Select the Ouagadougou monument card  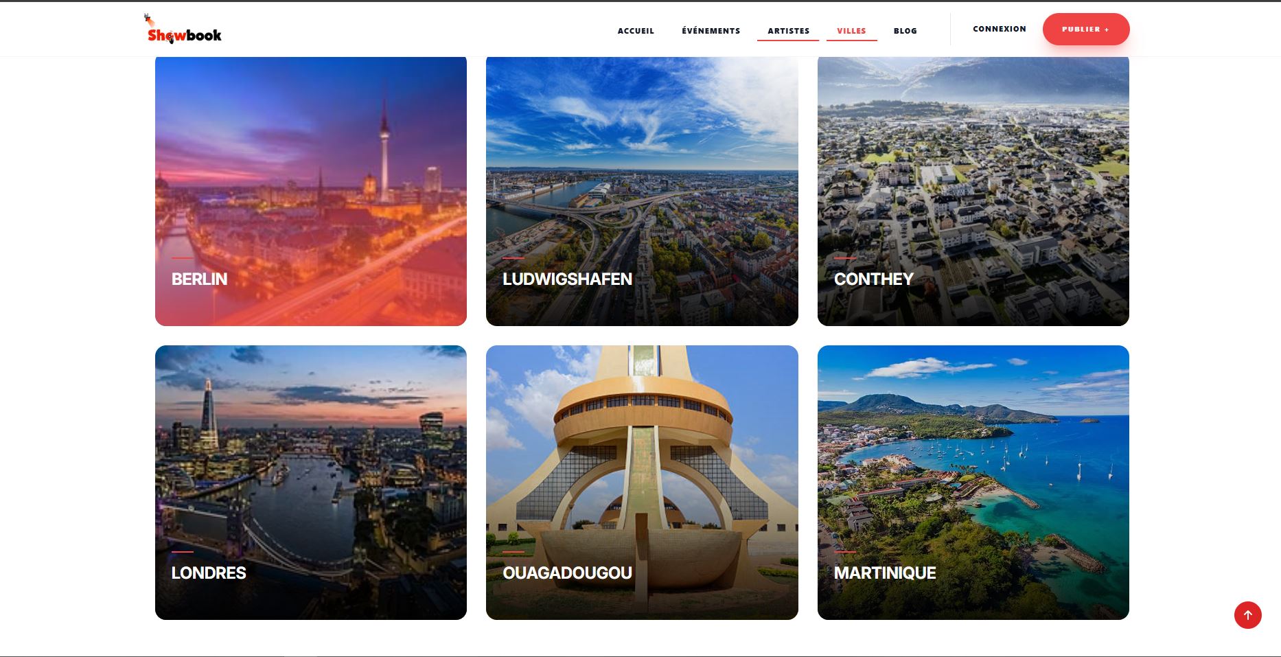(642, 483)
